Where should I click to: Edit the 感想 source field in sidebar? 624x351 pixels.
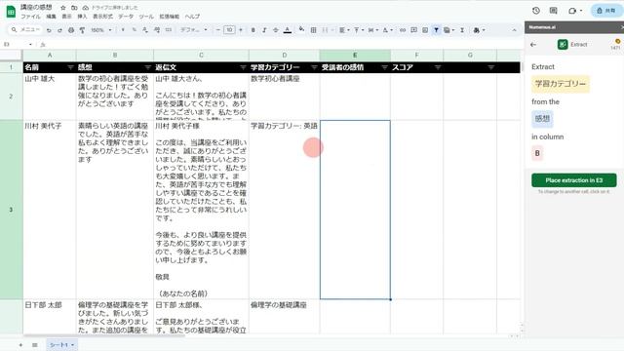542,119
